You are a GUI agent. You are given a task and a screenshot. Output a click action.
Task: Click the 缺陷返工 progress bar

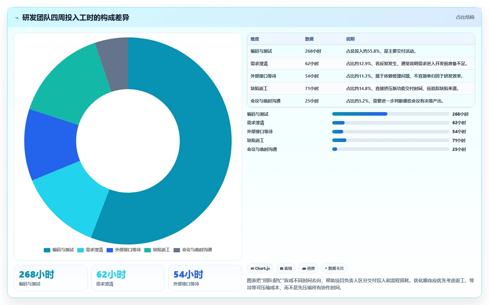(x=391, y=140)
